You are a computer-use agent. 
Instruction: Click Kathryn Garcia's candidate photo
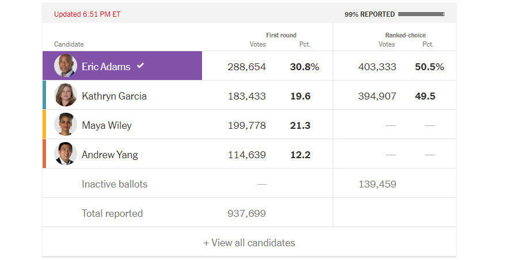point(66,95)
